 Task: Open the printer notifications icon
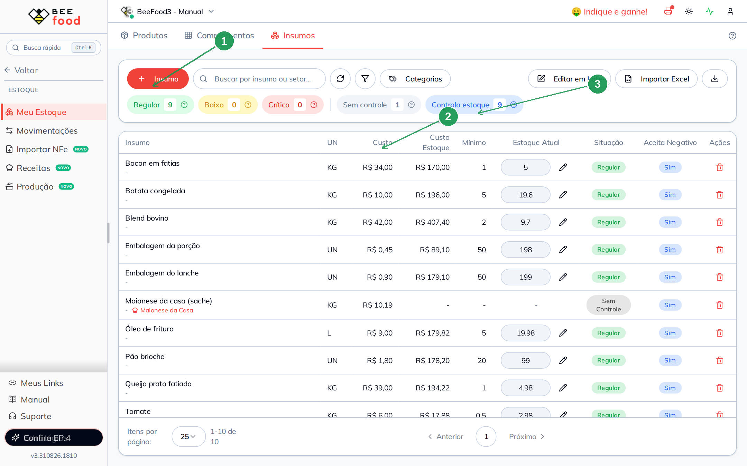point(668,11)
